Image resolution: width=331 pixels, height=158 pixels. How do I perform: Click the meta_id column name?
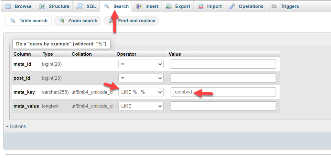(22, 64)
